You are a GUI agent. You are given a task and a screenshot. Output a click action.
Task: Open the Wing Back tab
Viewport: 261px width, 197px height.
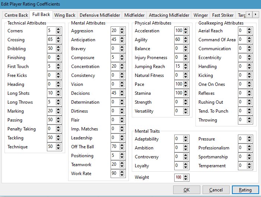[x=65, y=15]
